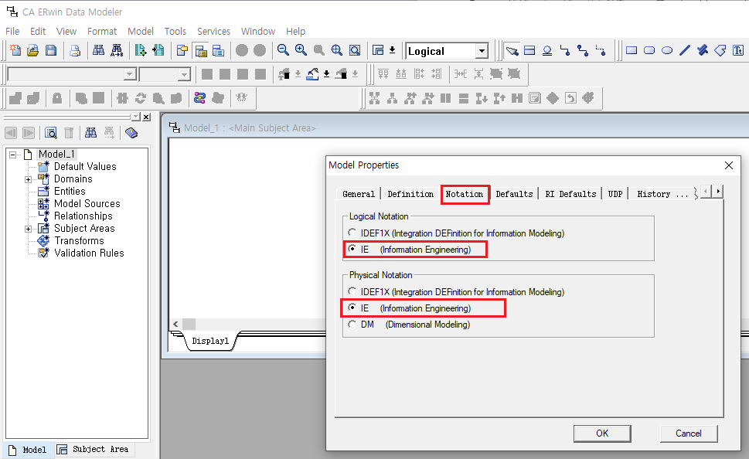Open a model file via toolbar
749x459 pixels.
tap(33, 50)
